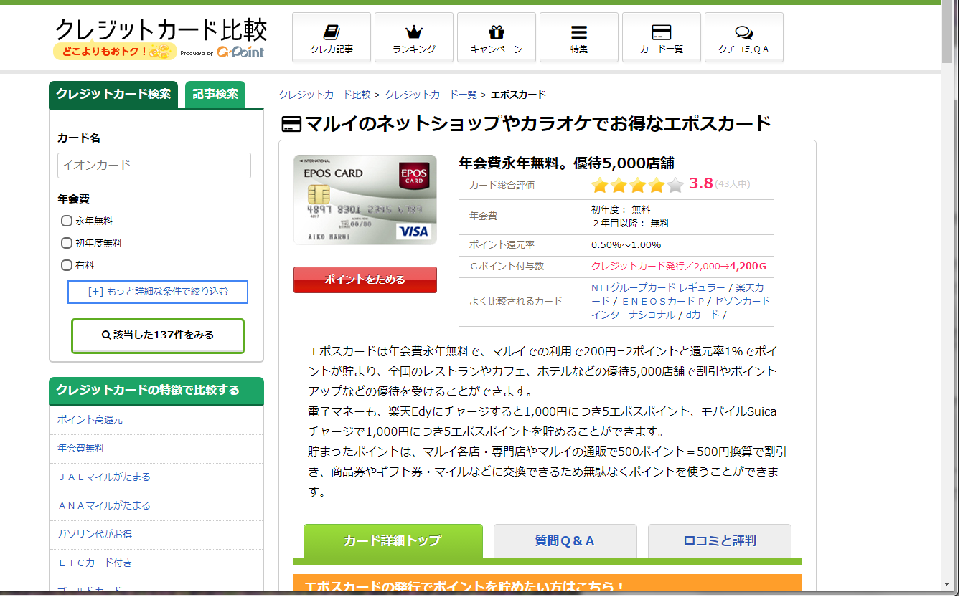Open the クレカ記事 book icon menu
This screenshot has height=597, width=963.
(332, 37)
